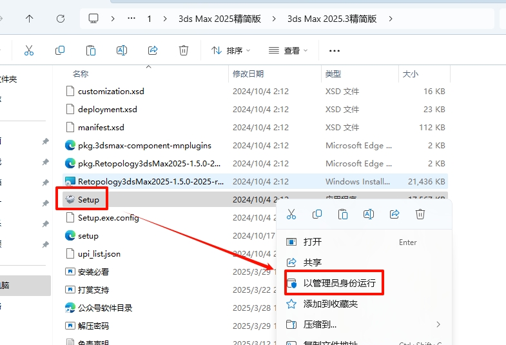Expand the 压缩到... submenu arrow
This screenshot has width=506, height=345.
(x=438, y=324)
